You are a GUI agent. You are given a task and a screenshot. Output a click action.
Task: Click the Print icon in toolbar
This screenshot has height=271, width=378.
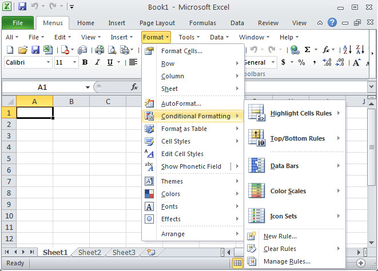(x=100, y=50)
